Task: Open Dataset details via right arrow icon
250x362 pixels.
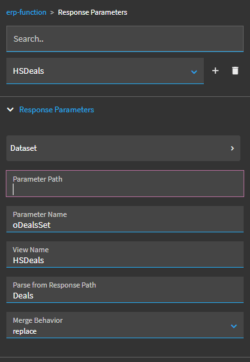Action: [233, 148]
